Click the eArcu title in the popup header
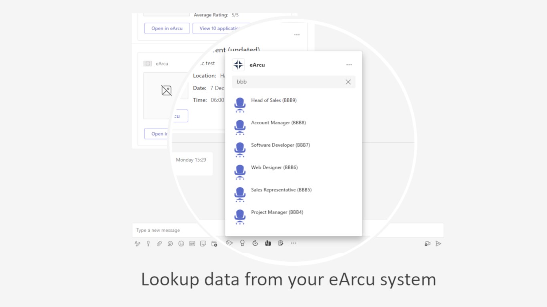Image resolution: width=547 pixels, height=307 pixels. 257,65
